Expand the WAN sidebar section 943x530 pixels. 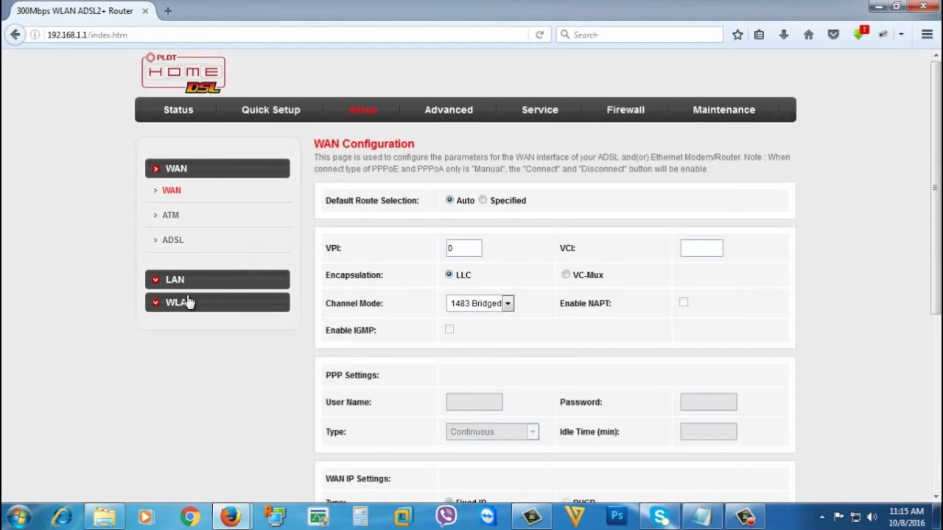tap(217, 169)
